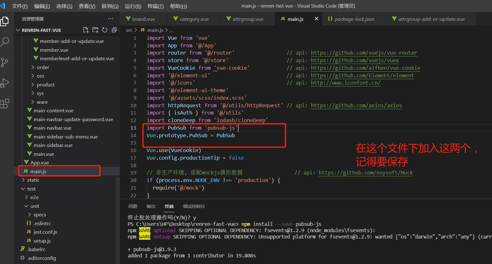Switch to the attrgroup.vue tab
The width and height of the screenshot is (492, 264).
[x=248, y=19]
